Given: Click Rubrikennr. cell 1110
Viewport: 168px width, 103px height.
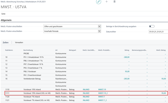Looking at the screenshot, I should point(7,89).
